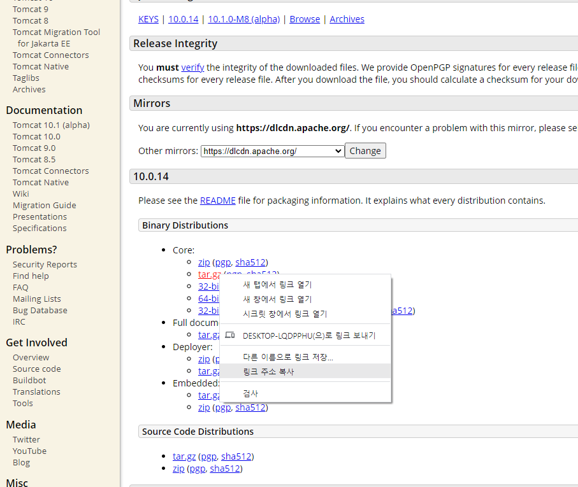
Task: Open Taglibs in sidebar
Action: click(x=25, y=78)
